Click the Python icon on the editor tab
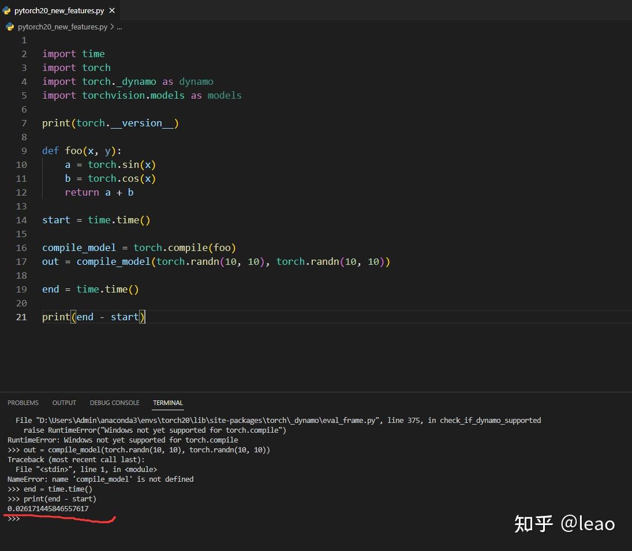This screenshot has width=632, height=551. [8, 10]
